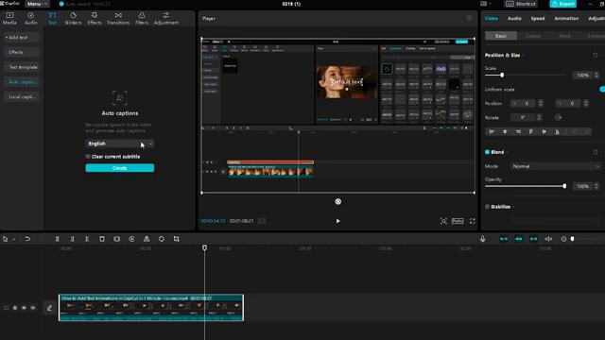Open the Media panel
The width and height of the screenshot is (605, 340).
(9, 18)
